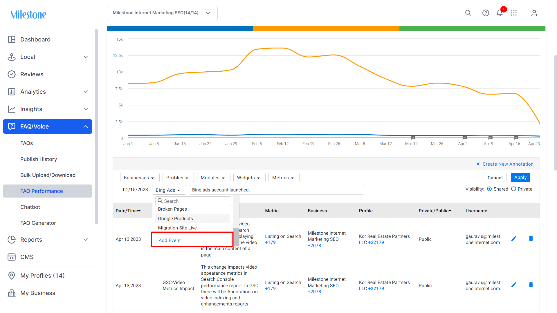Open the user account icon
The width and height of the screenshot is (557, 313).
[534, 13]
